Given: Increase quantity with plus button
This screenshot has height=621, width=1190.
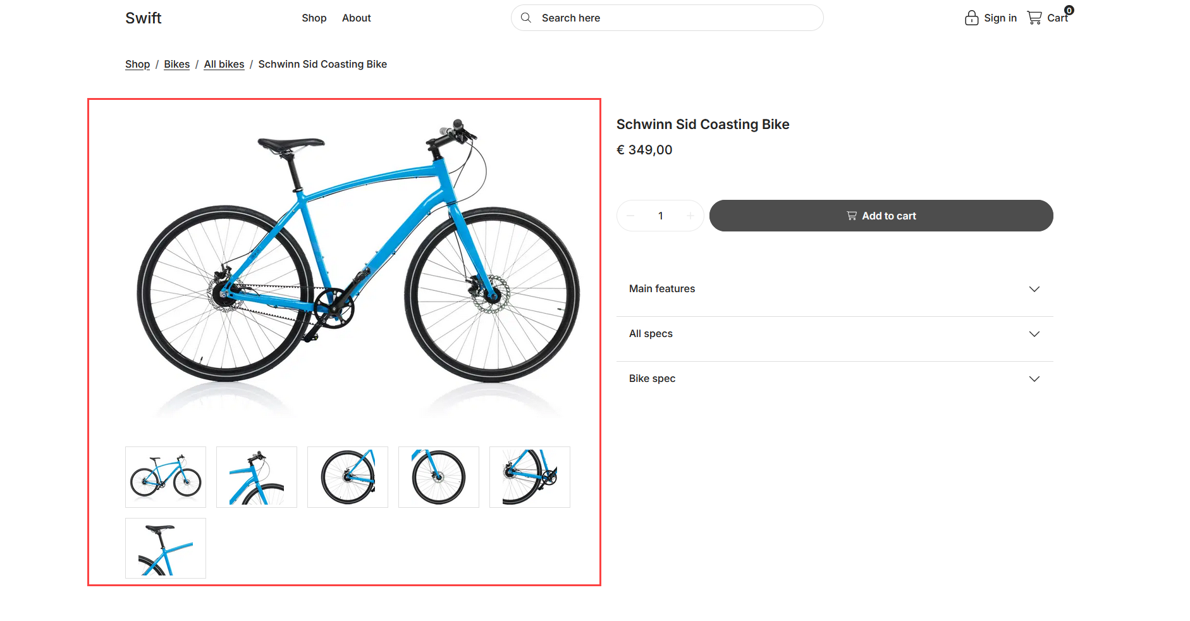Looking at the screenshot, I should [x=690, y=216].
